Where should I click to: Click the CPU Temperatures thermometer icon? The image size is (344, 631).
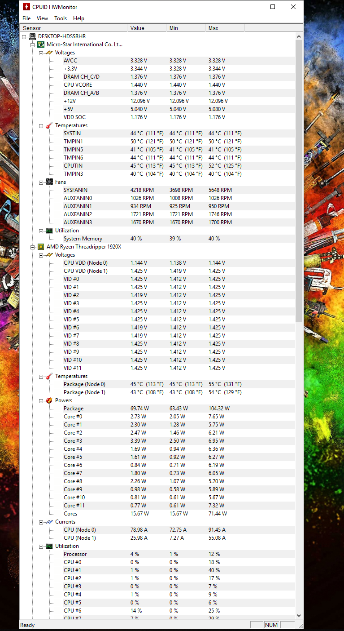49,376
